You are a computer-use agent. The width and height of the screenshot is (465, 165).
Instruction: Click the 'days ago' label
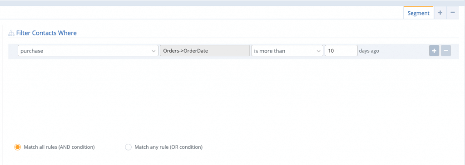point(369,51)
